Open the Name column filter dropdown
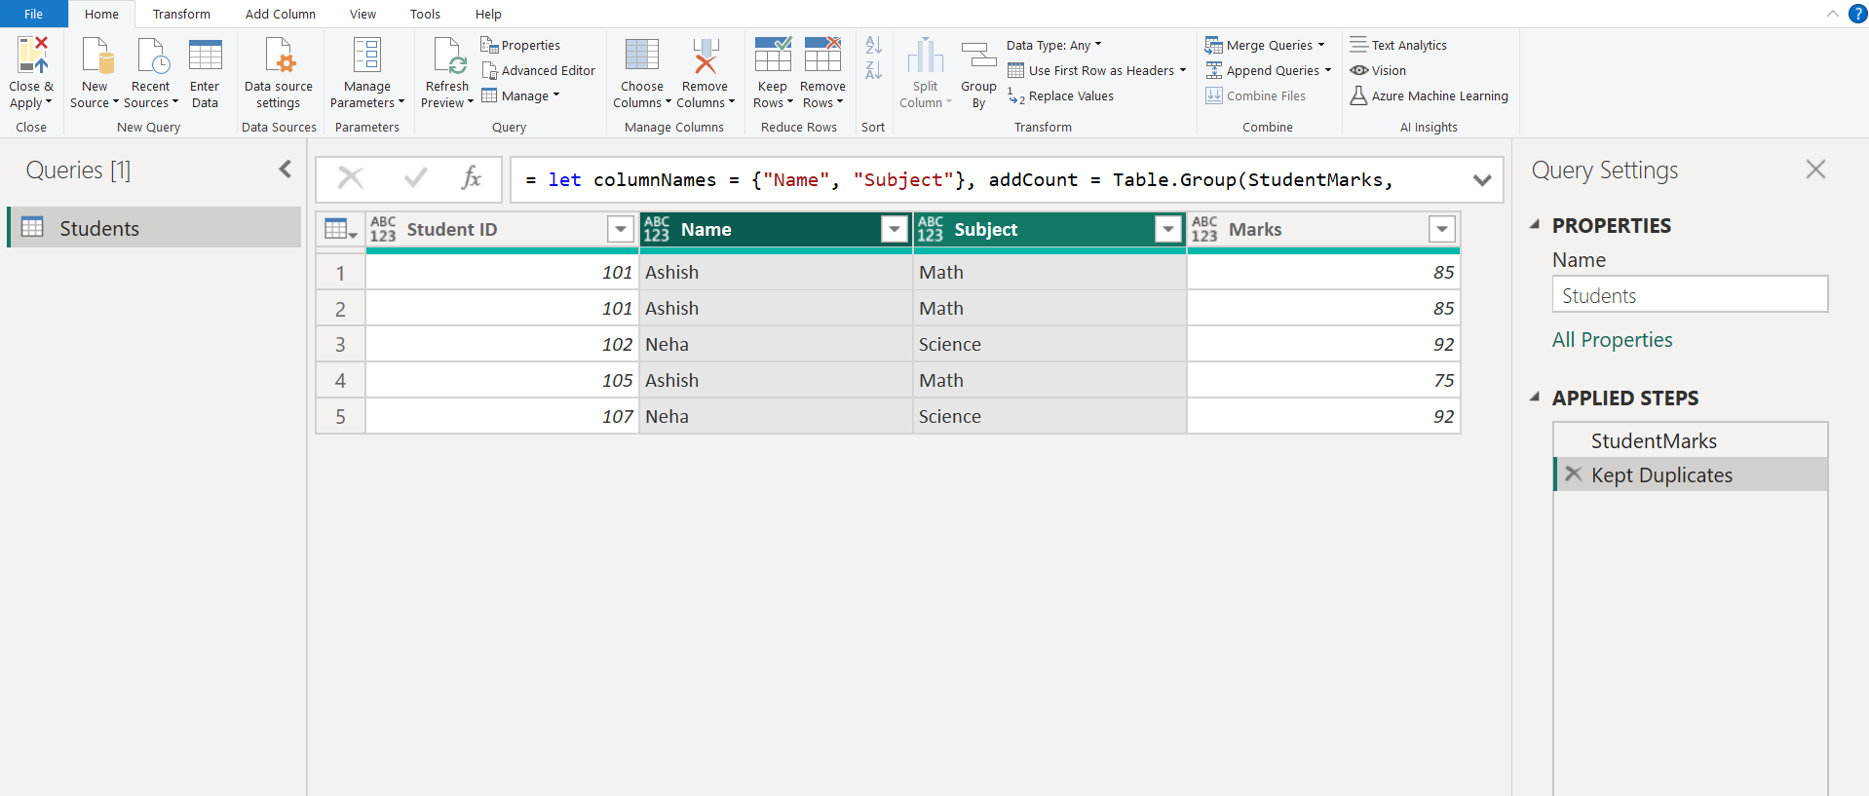 click(x=894, y=229)
